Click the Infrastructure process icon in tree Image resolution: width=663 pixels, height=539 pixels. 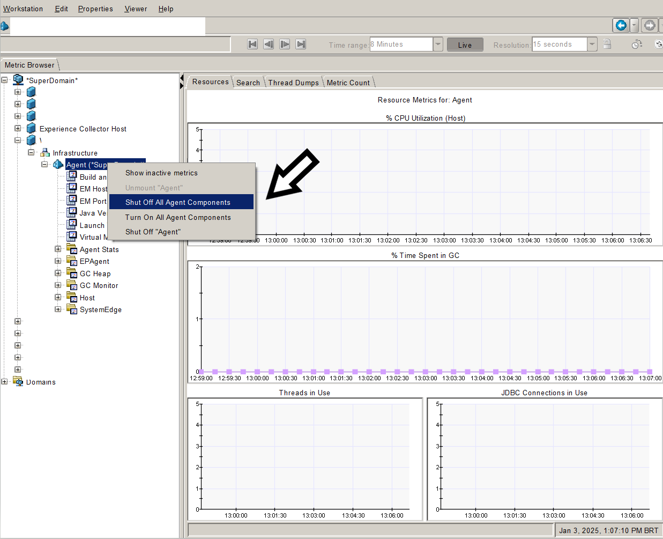coord(45,153)
